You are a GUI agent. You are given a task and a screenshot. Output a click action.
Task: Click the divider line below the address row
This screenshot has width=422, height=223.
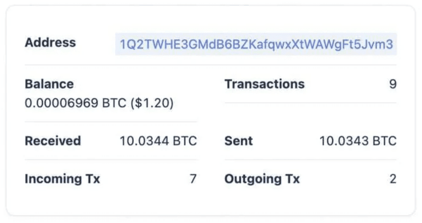click(x=211, y=65)
